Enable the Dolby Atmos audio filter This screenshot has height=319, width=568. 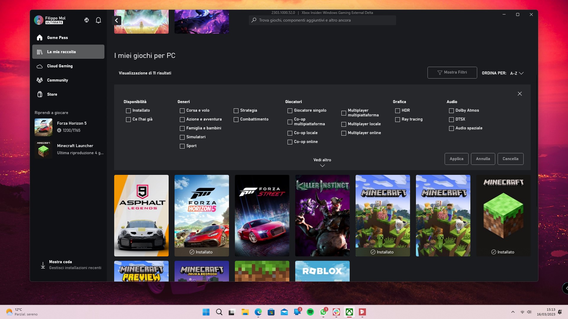click(x=451, y=110)
